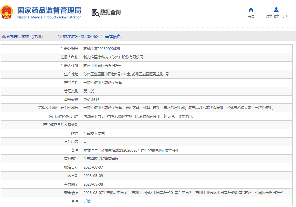The image size is (296, 207).
Task: Click the 生产地址 label
Action: pyautogui.click(x=71, y=74)
